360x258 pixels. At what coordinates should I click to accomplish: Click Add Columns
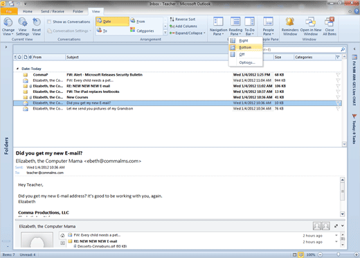pos(183,26)
